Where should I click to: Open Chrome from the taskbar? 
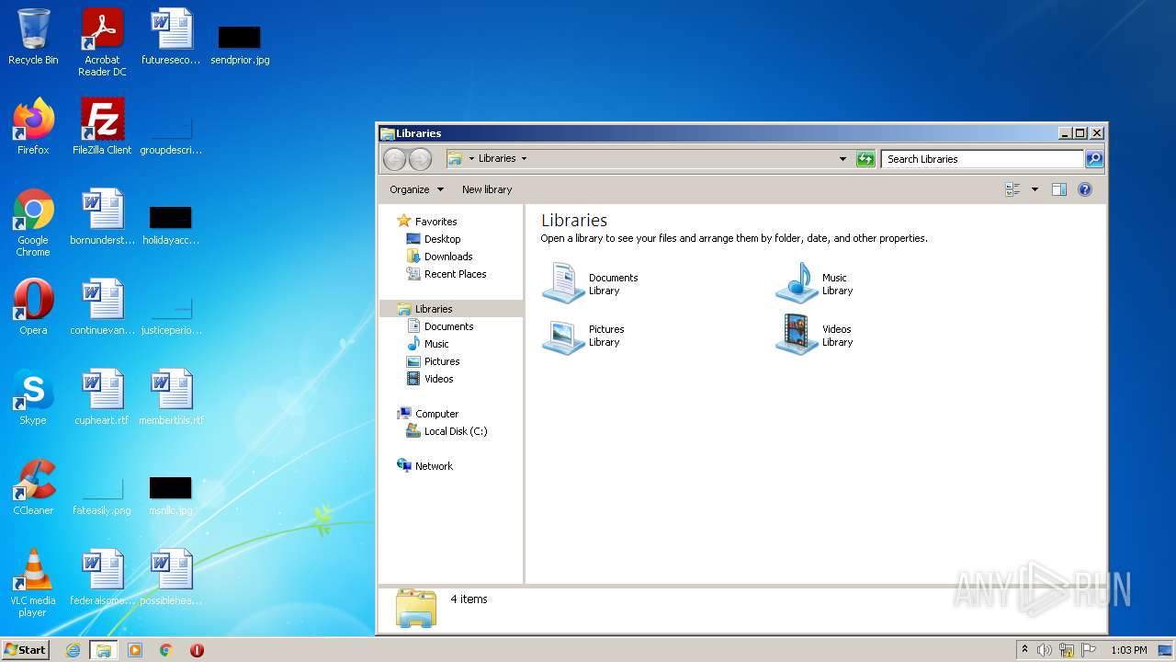166,650
